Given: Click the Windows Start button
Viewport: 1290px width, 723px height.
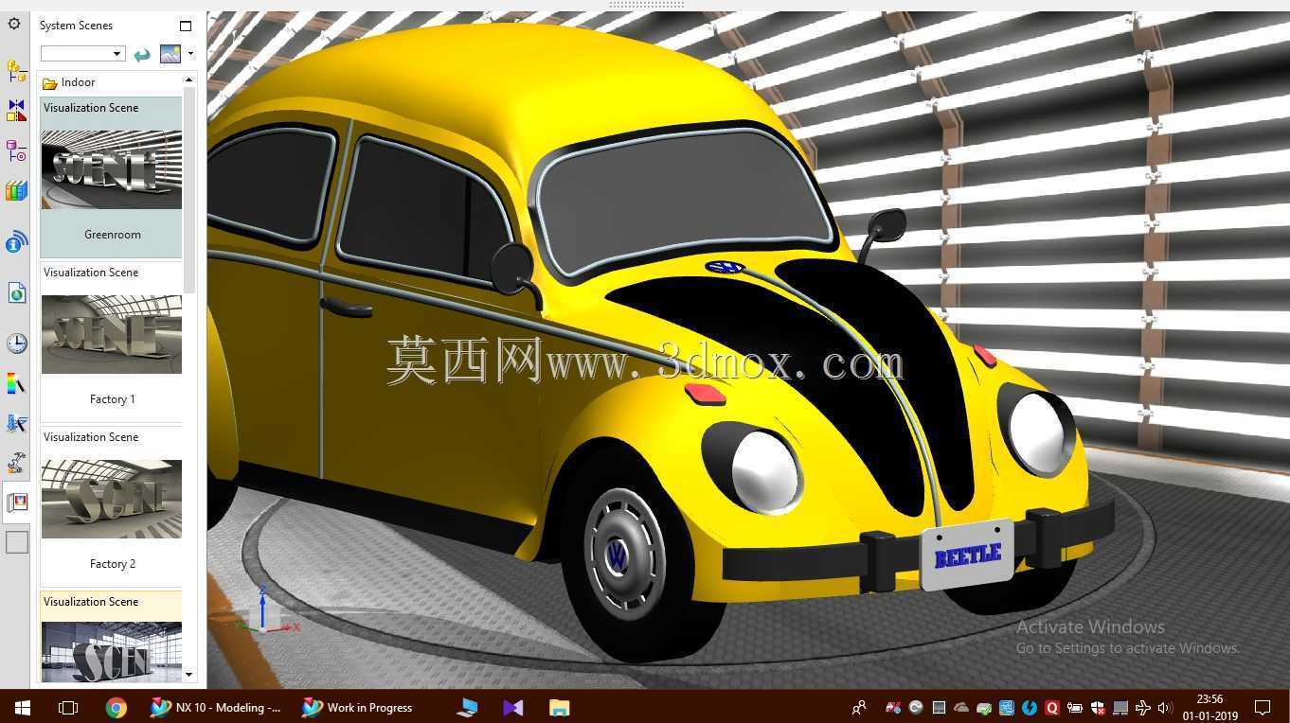Looking at the screenshot, I should (23, 707).
